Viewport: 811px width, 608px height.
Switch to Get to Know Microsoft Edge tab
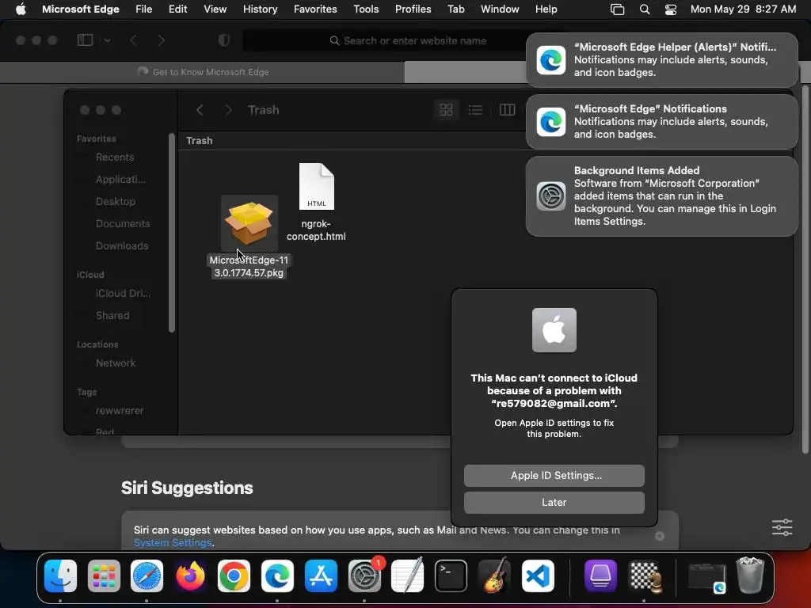pyautogui.click(x=203, y=72)
